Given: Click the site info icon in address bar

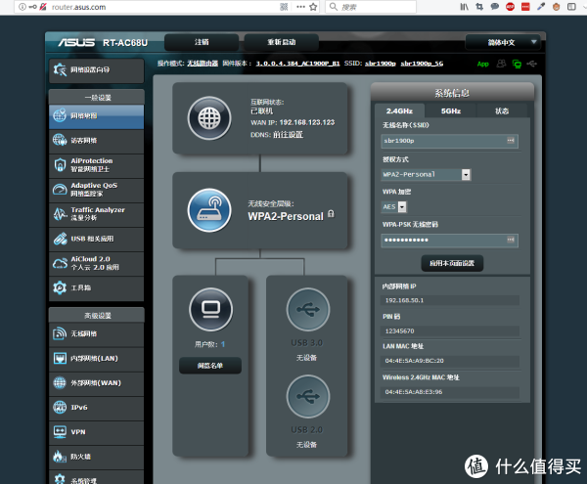Looking at the screenshot, I should click(x=23, y=7).
